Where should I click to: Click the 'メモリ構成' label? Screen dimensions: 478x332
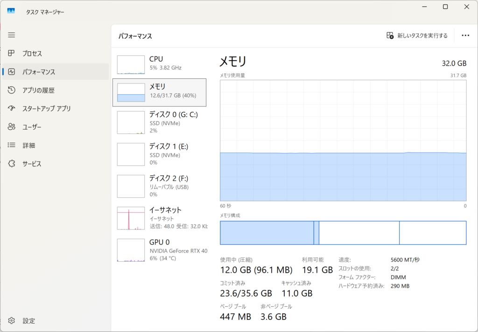coord(230,215)
